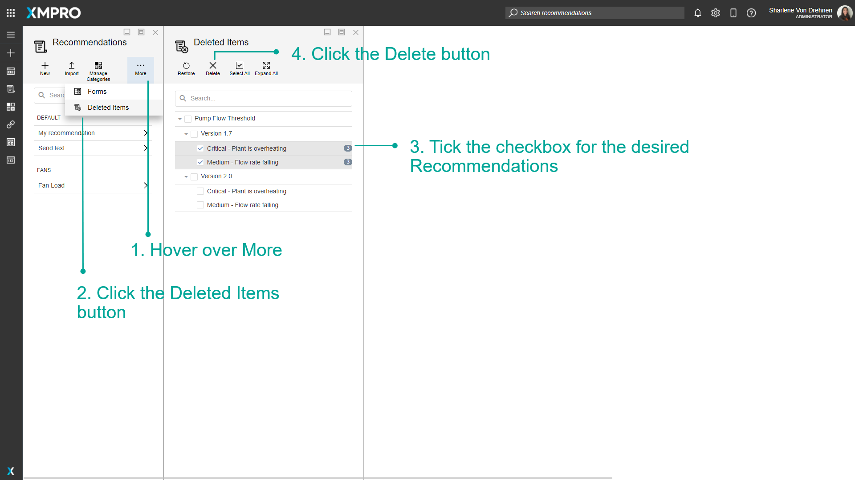Screen dimensions: 855x480
Task: Open notifications from the bell icon
Action: click(697, 13)
